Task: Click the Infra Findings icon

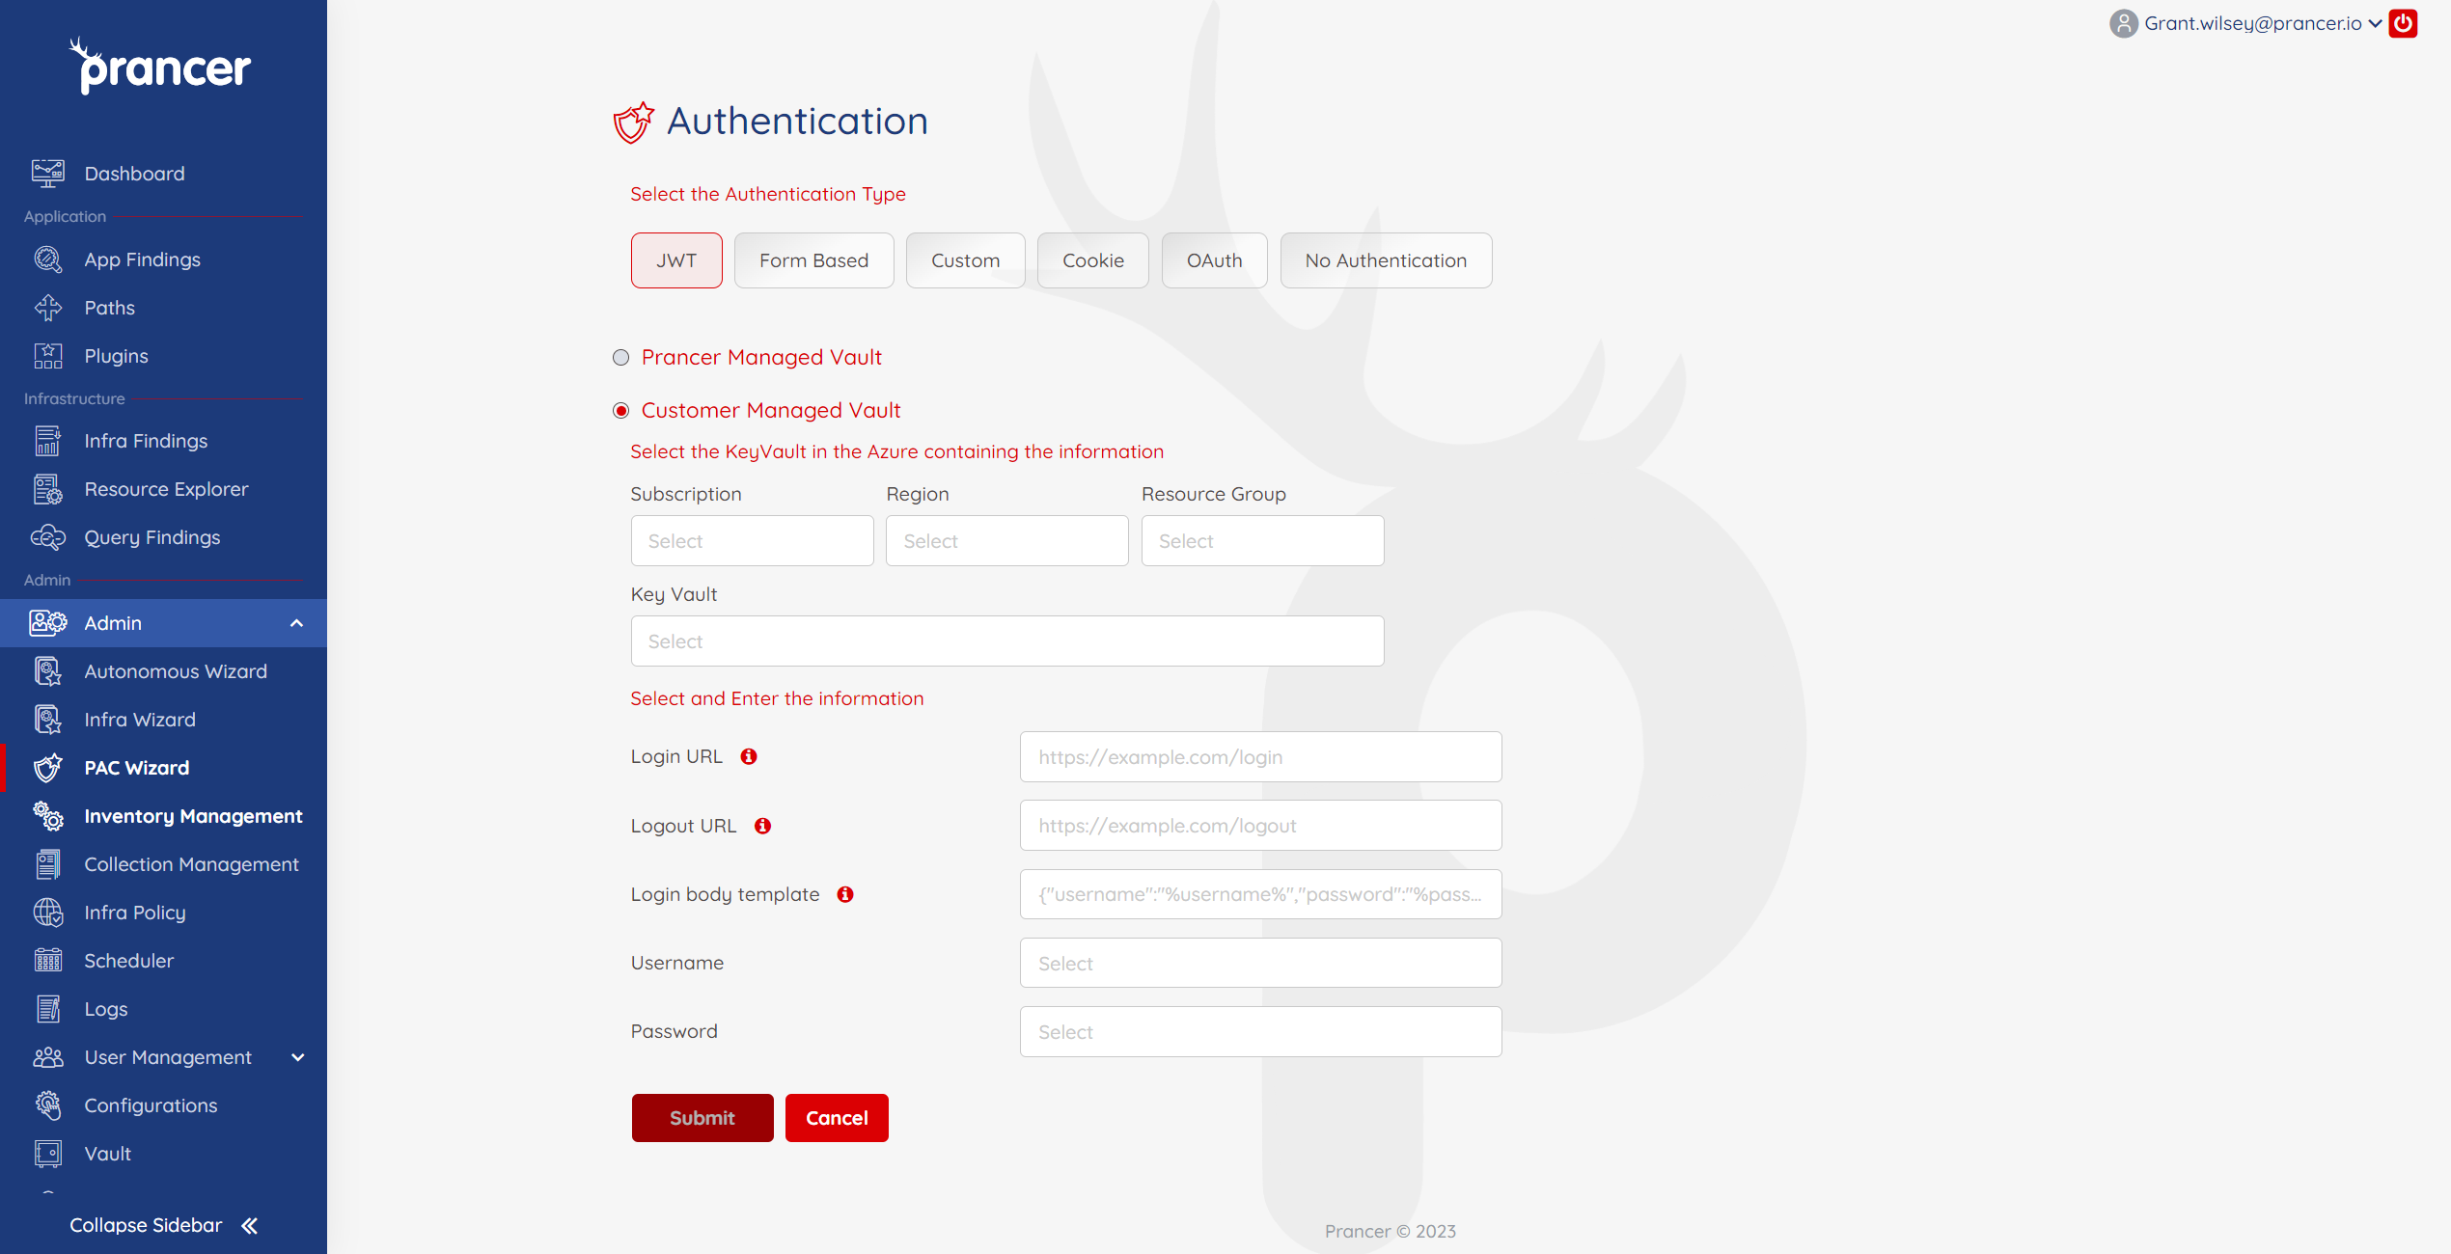Action: 47,441
